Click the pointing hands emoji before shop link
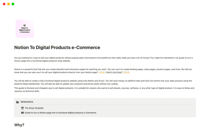210x131 pixels. click(102, 72)
